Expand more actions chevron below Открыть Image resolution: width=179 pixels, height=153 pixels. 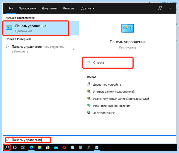[x=127, y=70]
